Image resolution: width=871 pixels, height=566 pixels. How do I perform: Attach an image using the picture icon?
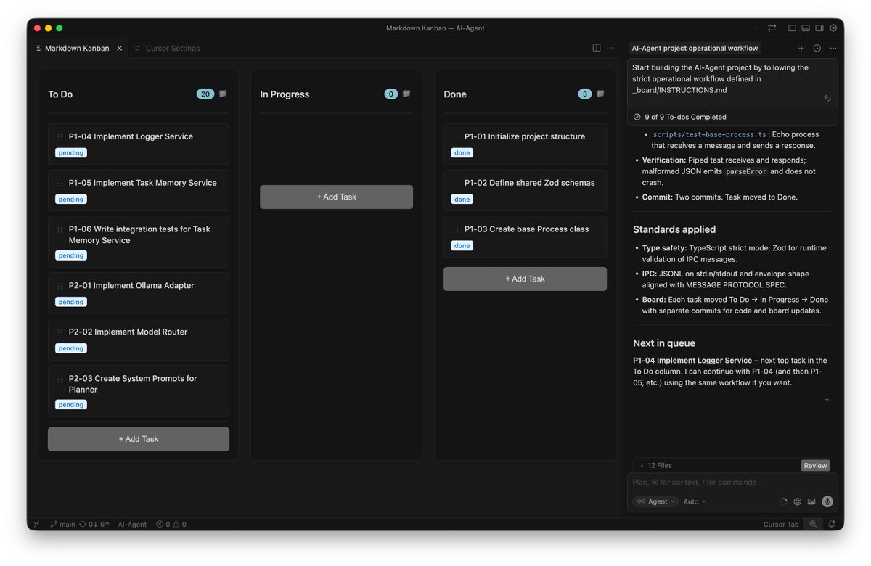click(x=811, y=501)
